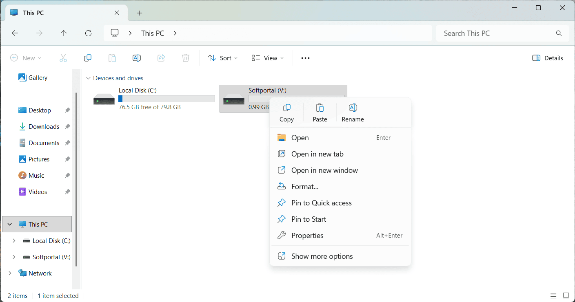Choose Copy in the context menu

tap(286, 113)
